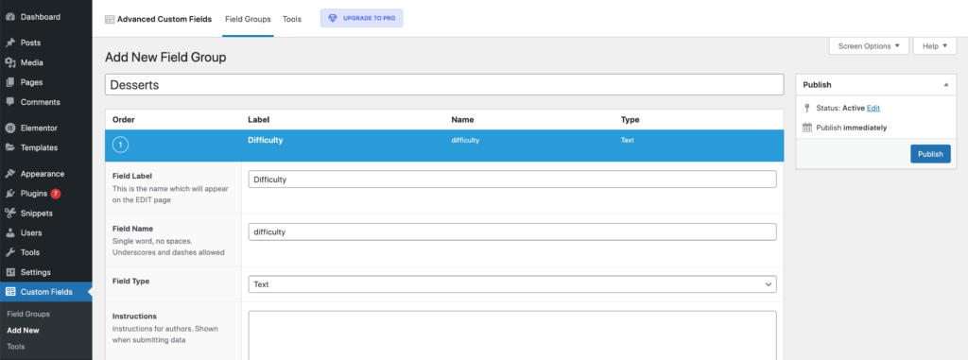Click the diamond icon on Upgrade to Pro

(x=333, y=19)
